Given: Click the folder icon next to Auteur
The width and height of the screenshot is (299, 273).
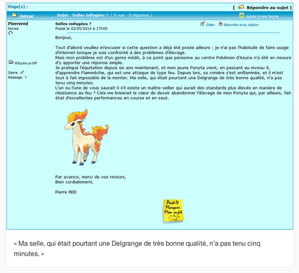Looking at the screenshot, I should (15, 15).
